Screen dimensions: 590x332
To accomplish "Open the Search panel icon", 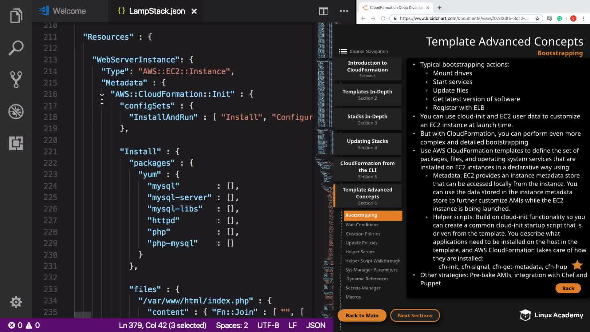I will (x=16, y=48).
